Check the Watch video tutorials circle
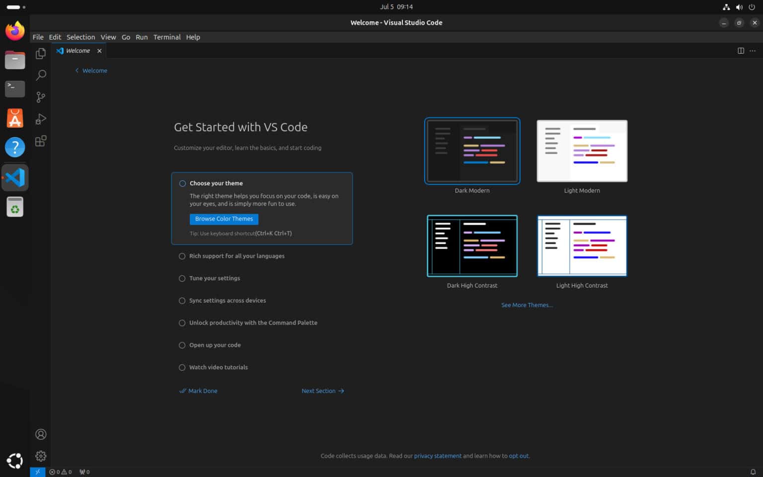Viewport: 763px width, 477px height. (x=182, y=367)
